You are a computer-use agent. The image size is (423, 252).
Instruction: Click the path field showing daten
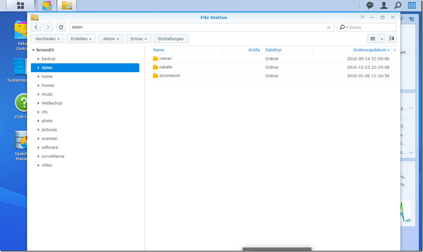point(201,27)
